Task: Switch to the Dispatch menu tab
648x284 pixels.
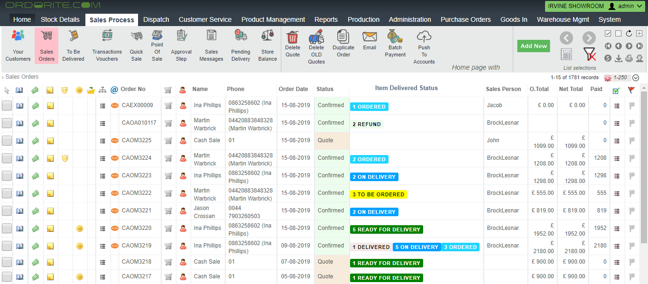Action: click(x=156, y=19)
